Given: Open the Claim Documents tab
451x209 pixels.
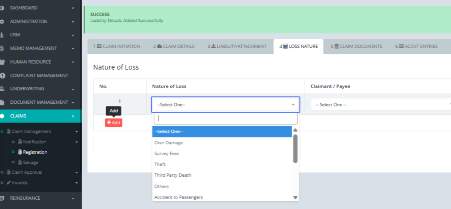Looking at the screenshot, I should (x=356, y=46).
